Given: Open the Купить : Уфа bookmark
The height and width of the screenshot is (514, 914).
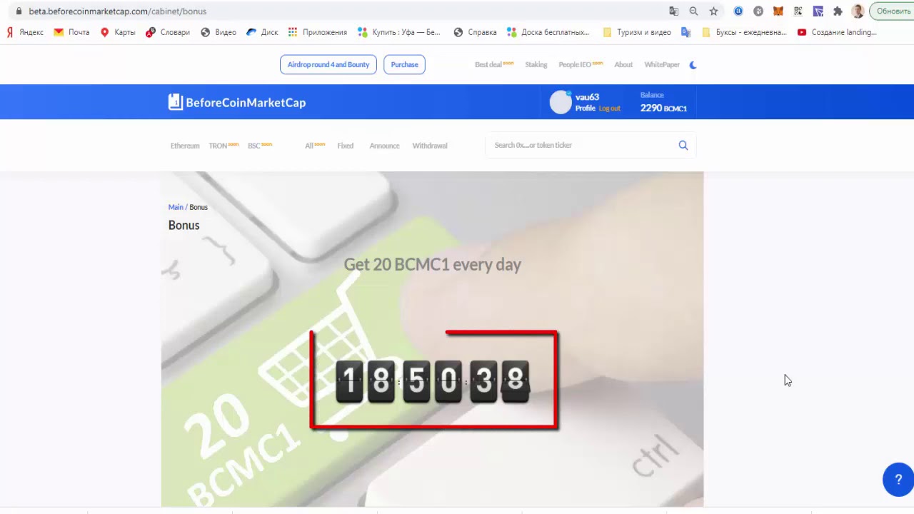Looking at the screenshot, I should 399,32.
